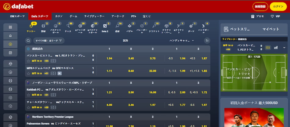Open the Palmerston Rovers vs ミンデイル match
This screenshot has width=290, height=127.
[x=54, y=123]
